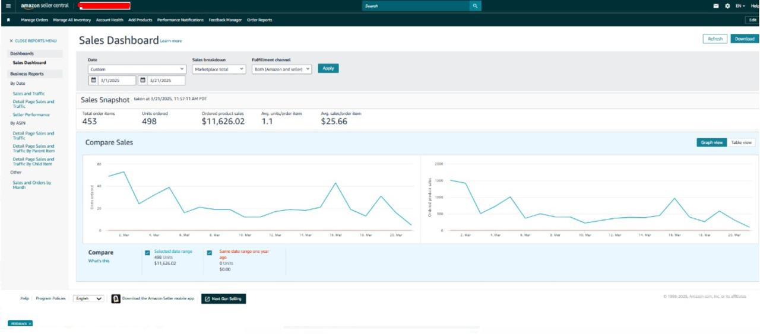Click the Download button
760x334 pixels.
click(x=745, y=39)
